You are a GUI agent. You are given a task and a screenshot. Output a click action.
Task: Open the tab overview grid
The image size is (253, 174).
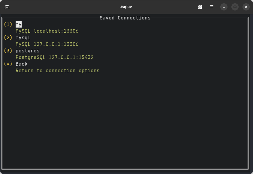200,7
